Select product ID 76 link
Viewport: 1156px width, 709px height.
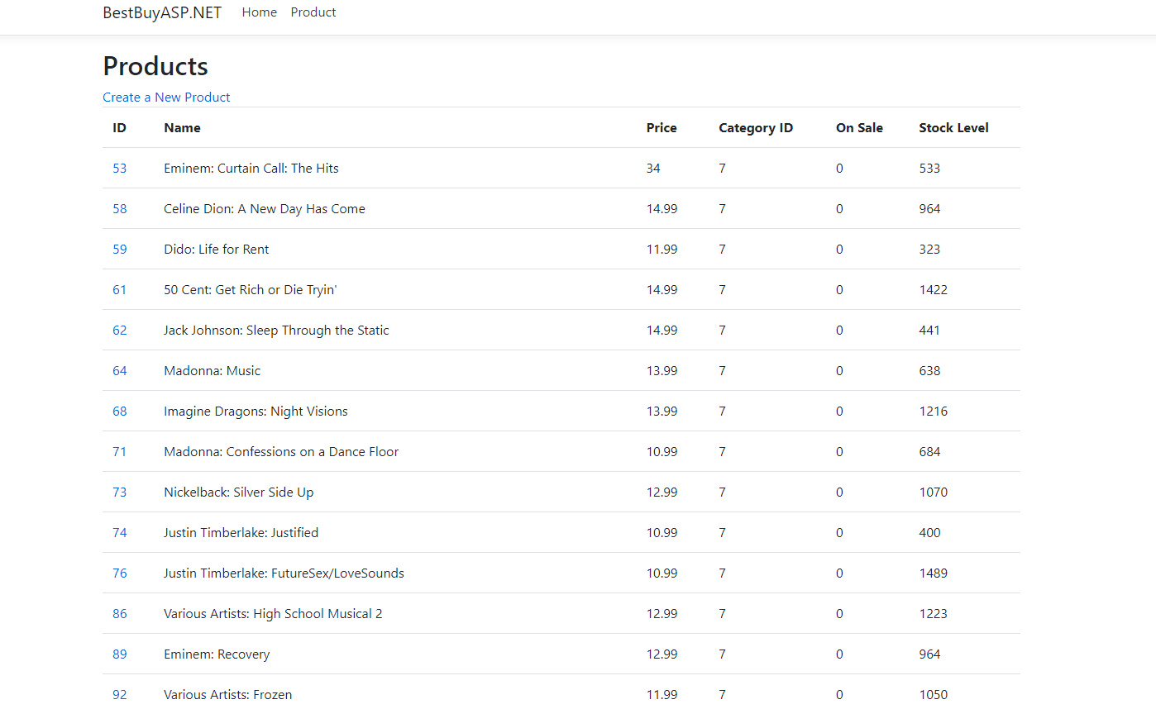(x=120, y=573)
